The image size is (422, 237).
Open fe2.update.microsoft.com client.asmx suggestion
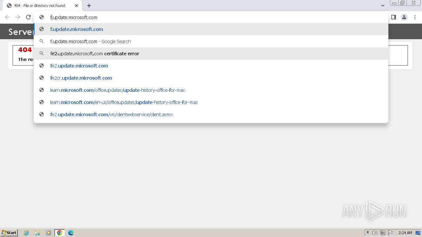(x=211, y=115)
